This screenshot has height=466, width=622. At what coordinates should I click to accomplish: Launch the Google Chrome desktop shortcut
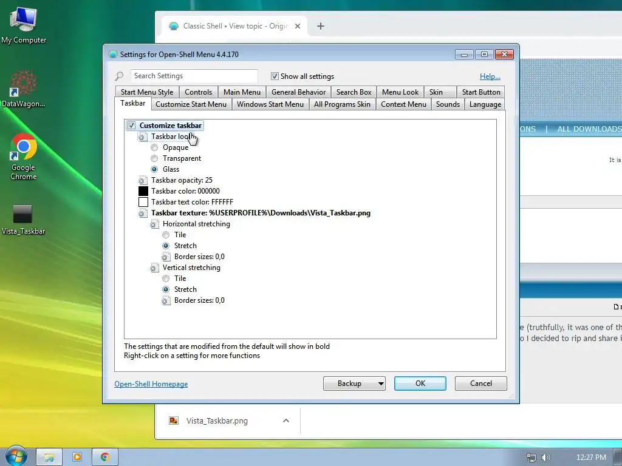pos(24,157)
